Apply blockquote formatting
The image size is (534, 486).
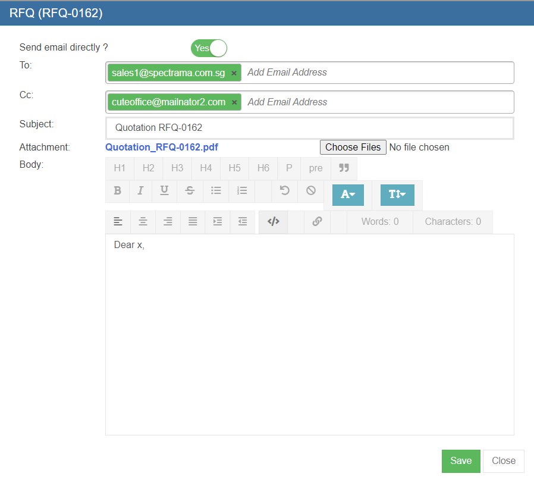click(344, 168)
